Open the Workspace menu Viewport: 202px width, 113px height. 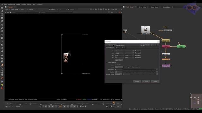tap(11, 4)
